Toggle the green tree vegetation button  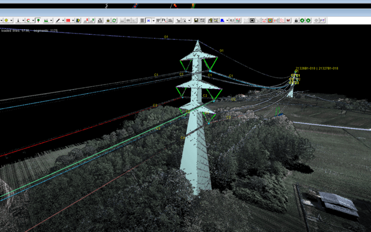pyautogui.click(x=38, y=21)
